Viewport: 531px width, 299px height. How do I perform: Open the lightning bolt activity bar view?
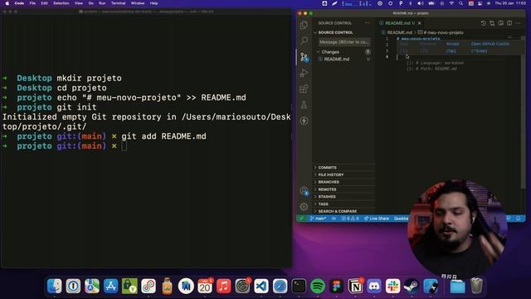pos(304,120)
